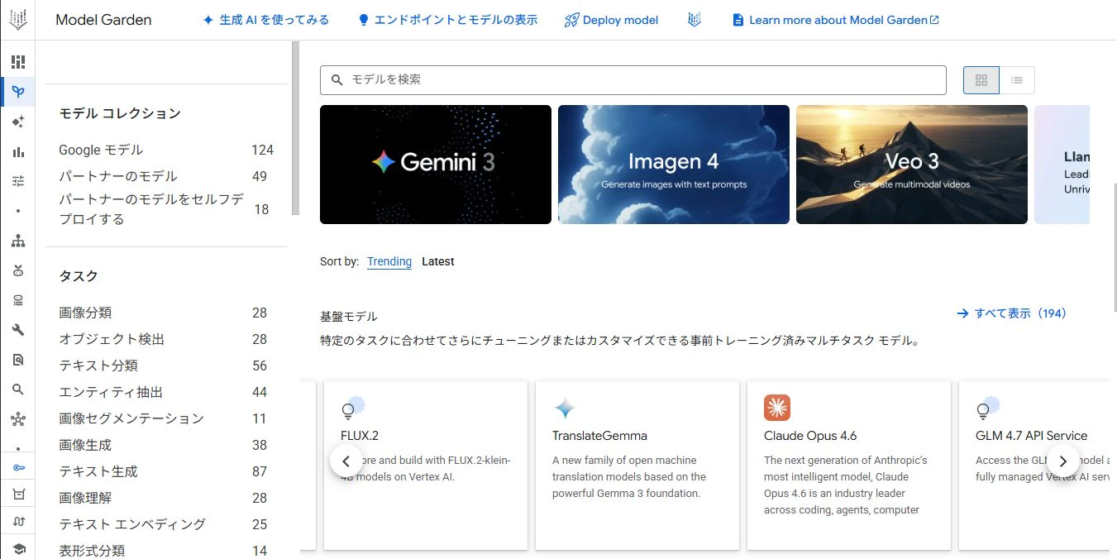Click Deploy model in top bar

(611, 20)
